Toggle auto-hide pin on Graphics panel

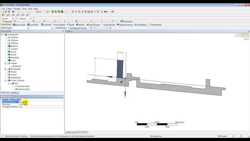(249, 31)
